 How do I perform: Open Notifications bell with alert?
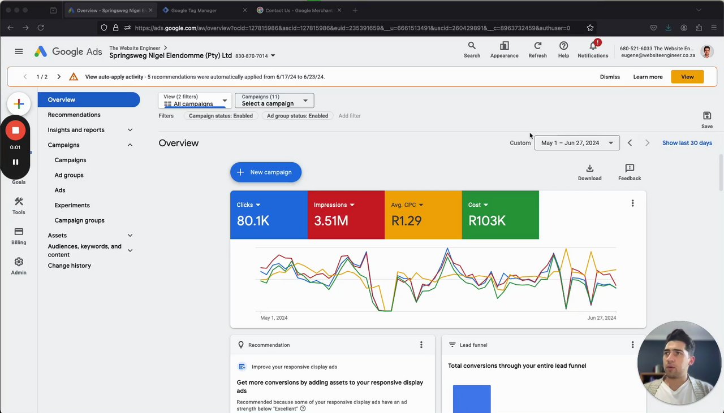tap(593, 50)
